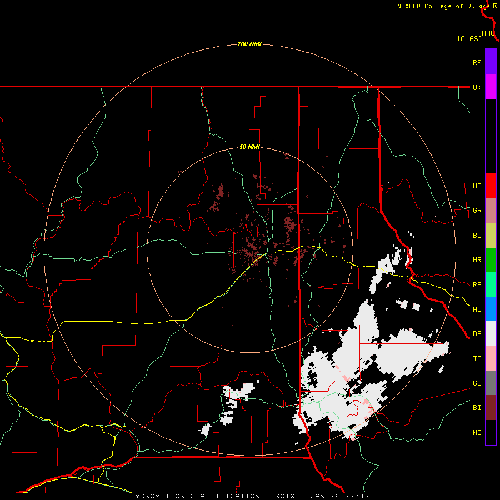Click the DS legend label
The height and width of the screenshot is (500, 500).
click(x=477, y=334)
